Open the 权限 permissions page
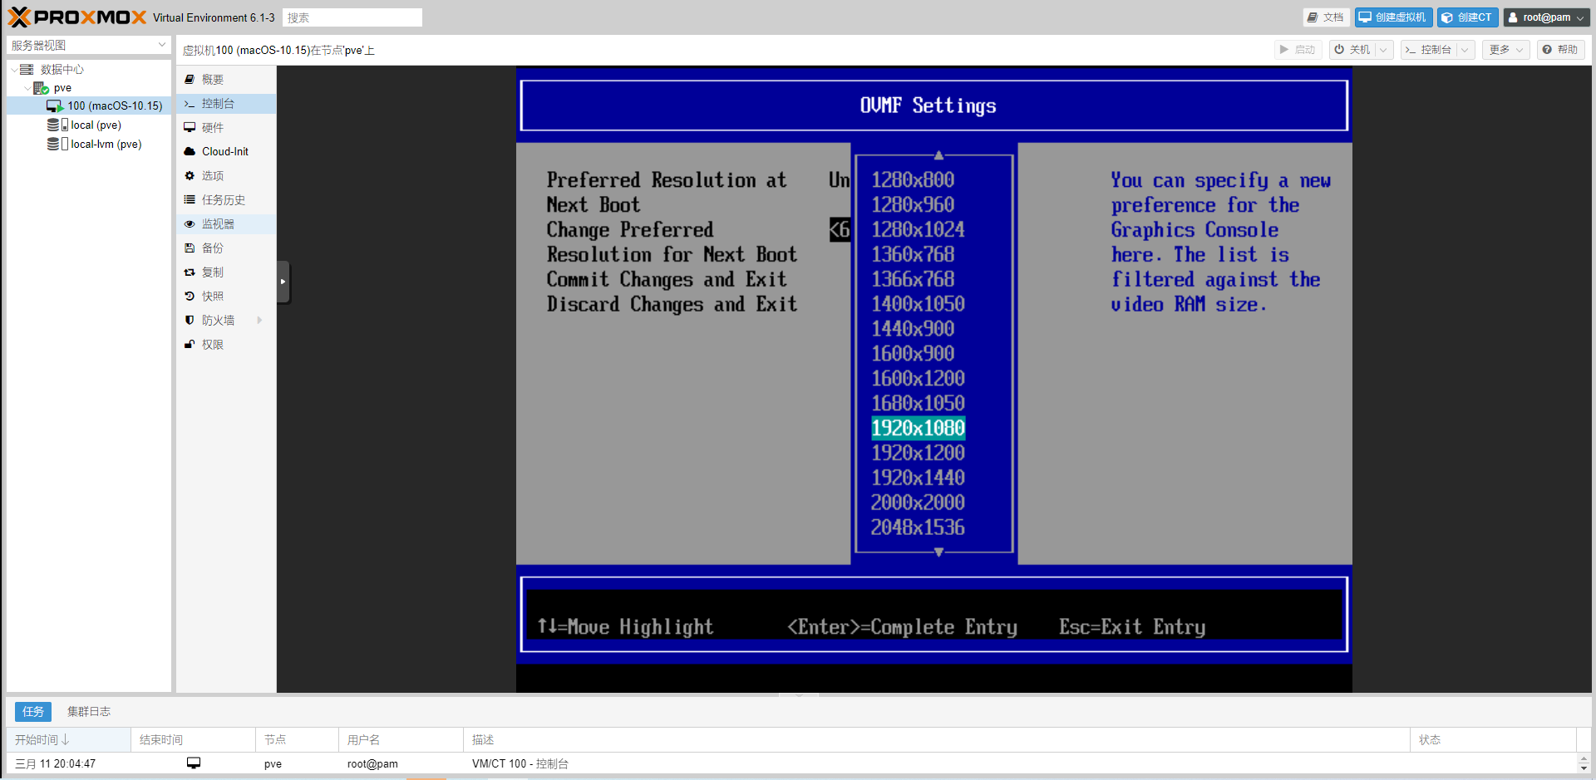This screenshot has width=1596, height=780. pyautogui.click(x=212, y=345)
